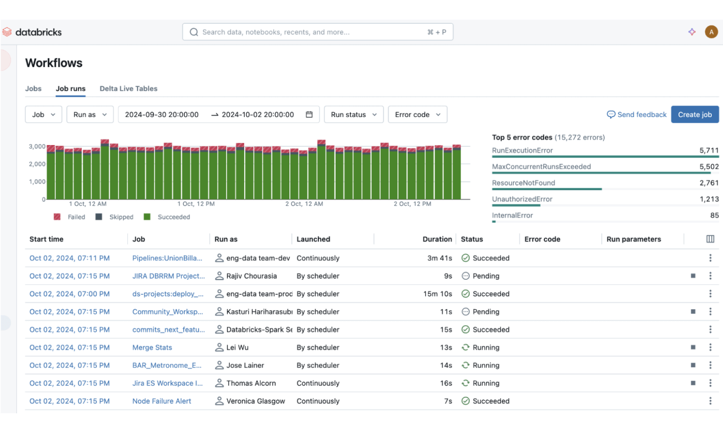Expand the Run status dropdown
The height and width of the screenshot is (432, 723).
(353, 115)
